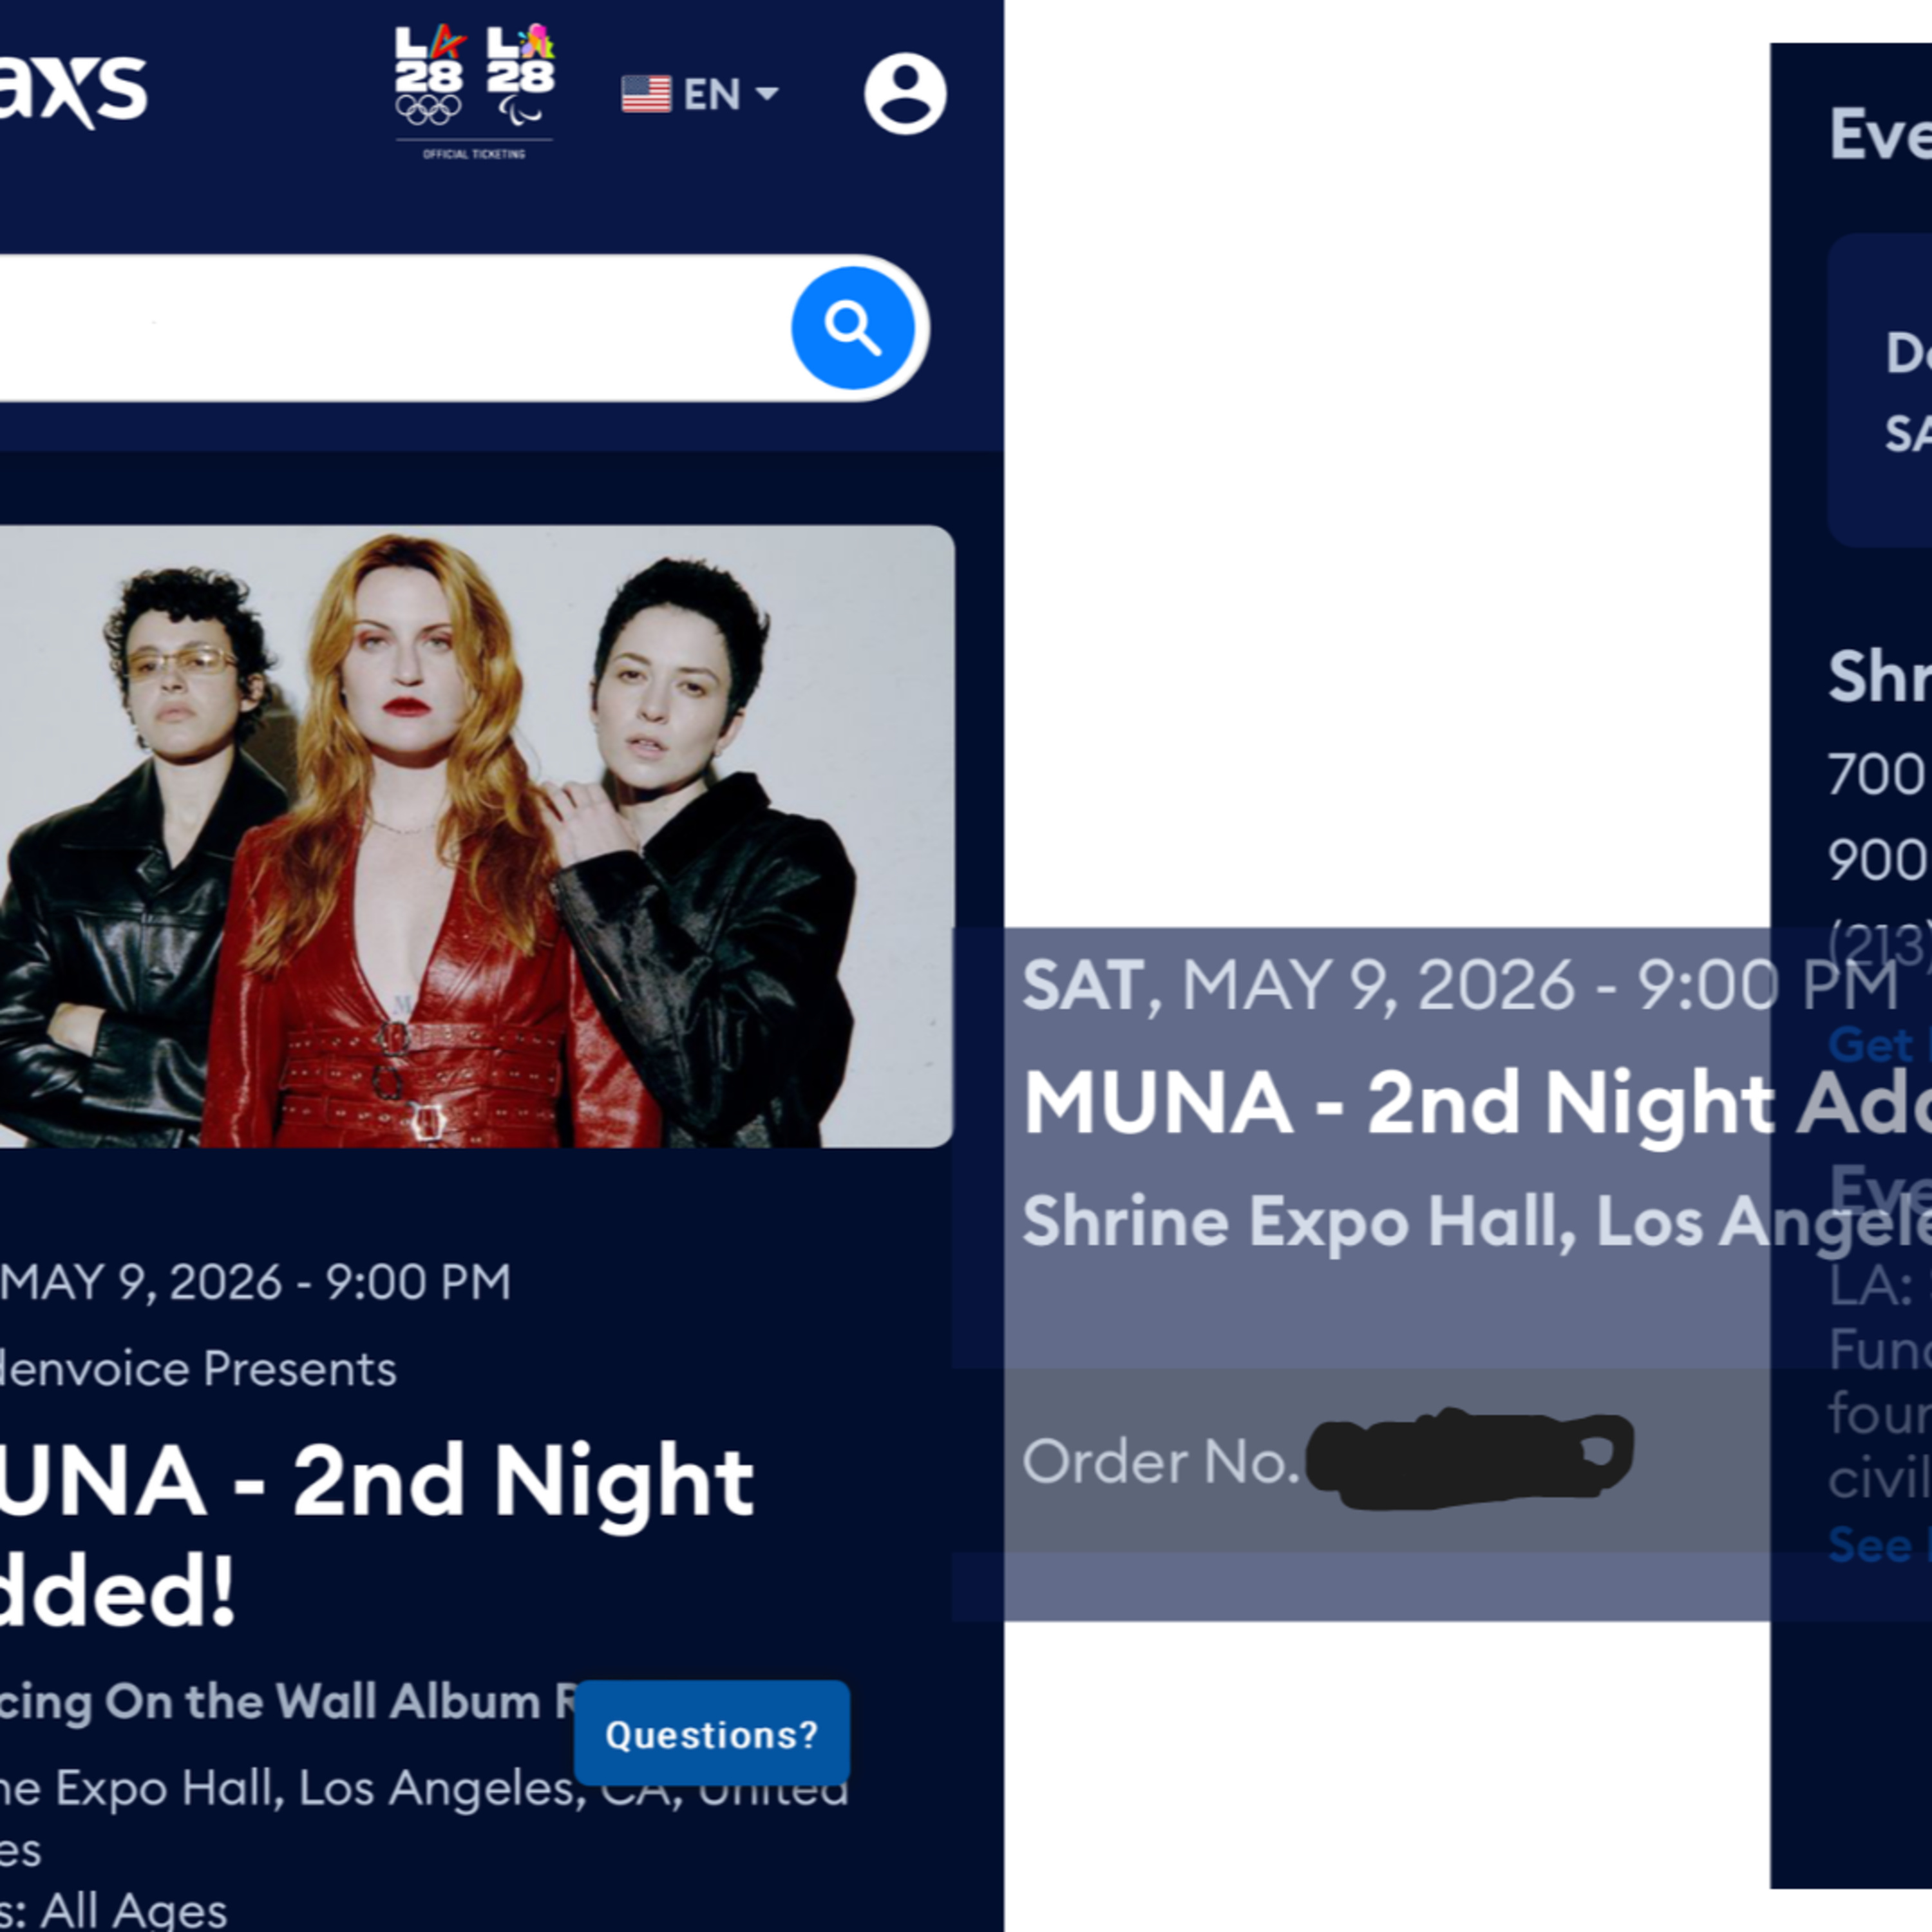Open the LA28 Paralympic logo
The height and width of the screenshot is (1932, 1932).
click(x=521, y=76)
